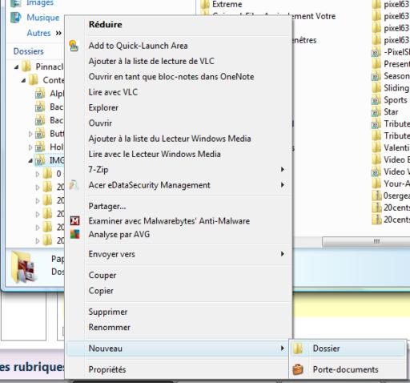Open the Musique favorite link
410x383 pixels.
[43, 18]
